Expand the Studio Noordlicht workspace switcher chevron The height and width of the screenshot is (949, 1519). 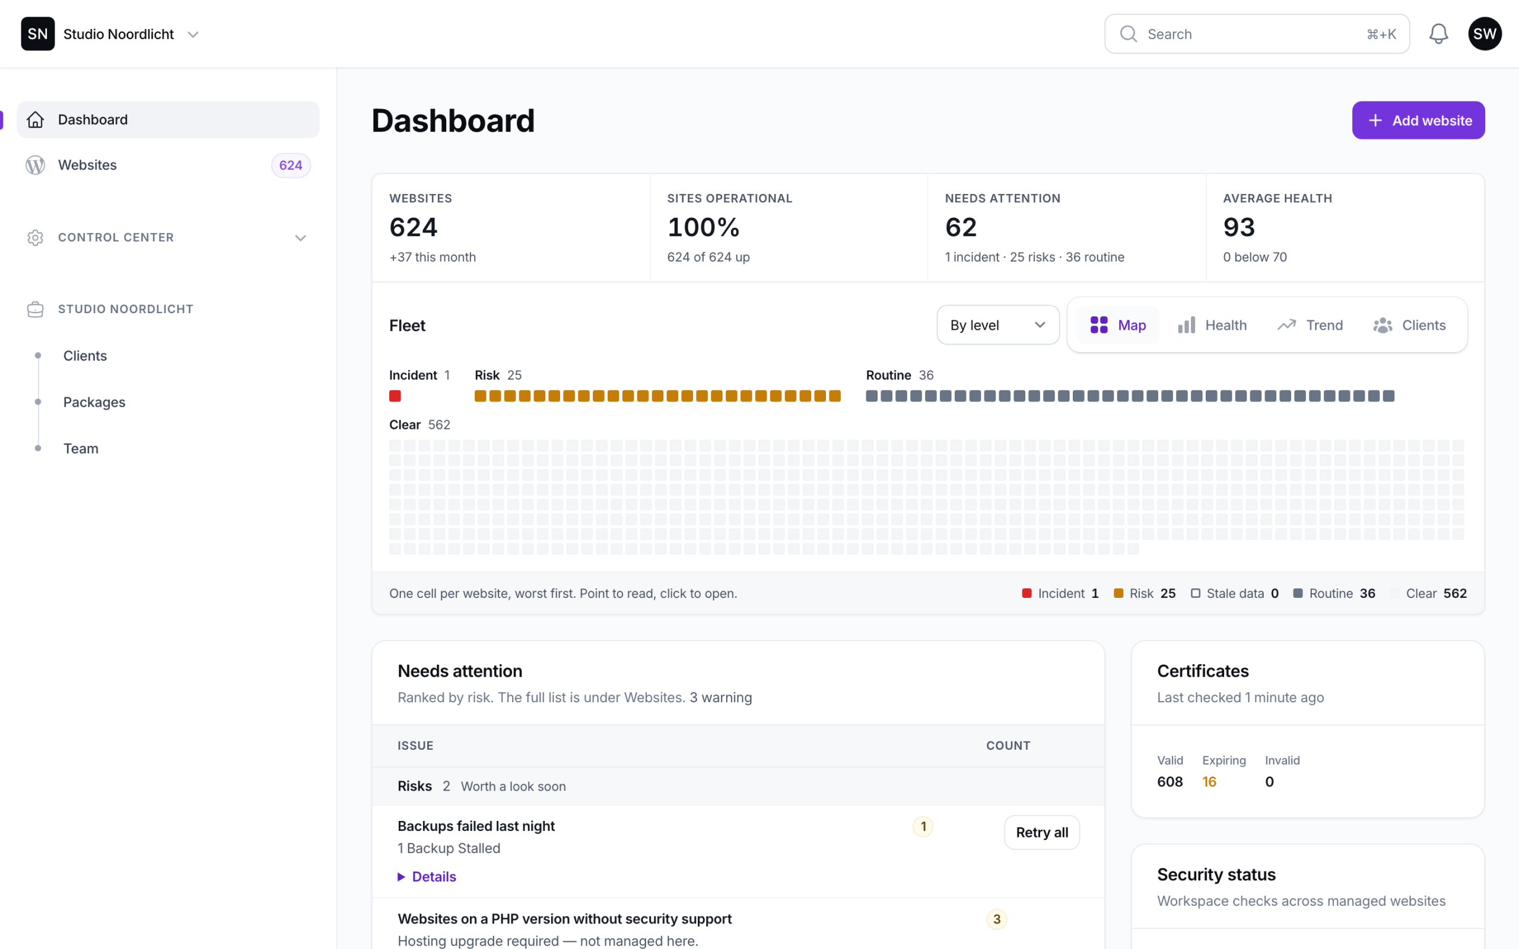click(x=193, y=34)
